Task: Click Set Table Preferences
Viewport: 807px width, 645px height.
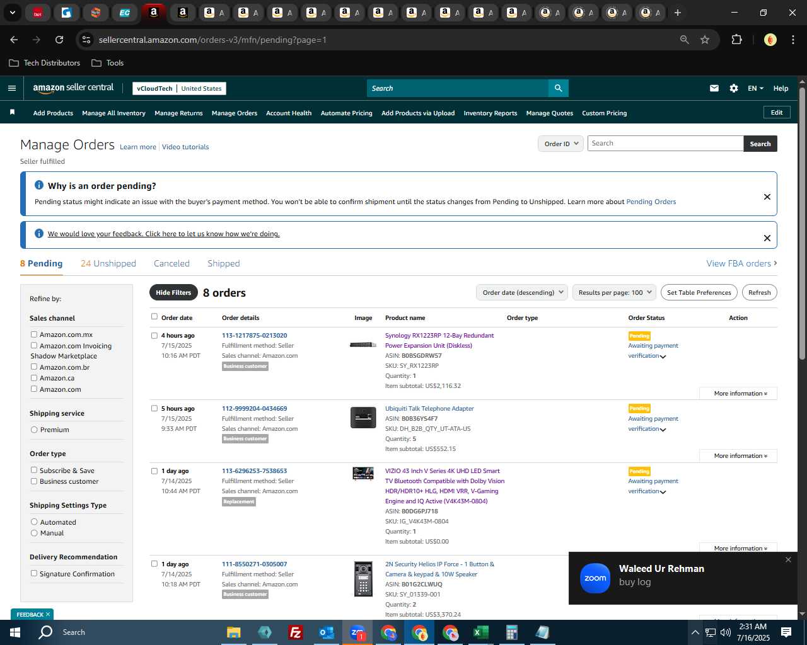Action: (699, 292)
